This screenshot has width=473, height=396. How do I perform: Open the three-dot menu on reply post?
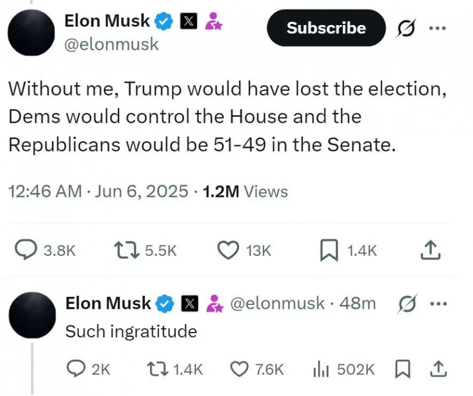click(438, 304)
